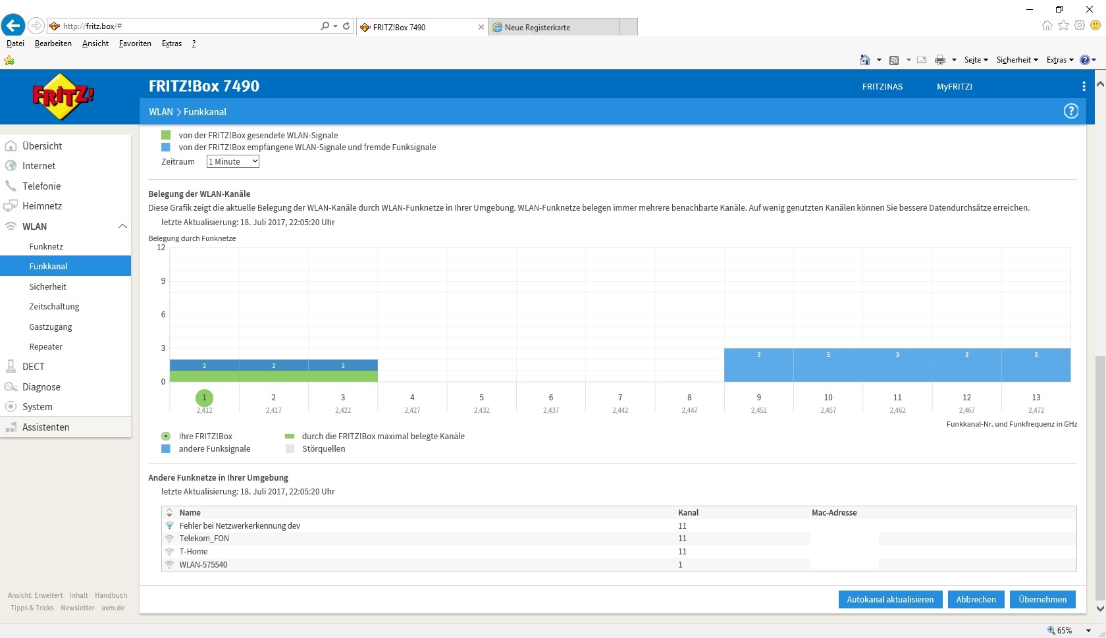1106x638 pixels.
Task: Open System section in sidebar
Action: pos(38,407)
